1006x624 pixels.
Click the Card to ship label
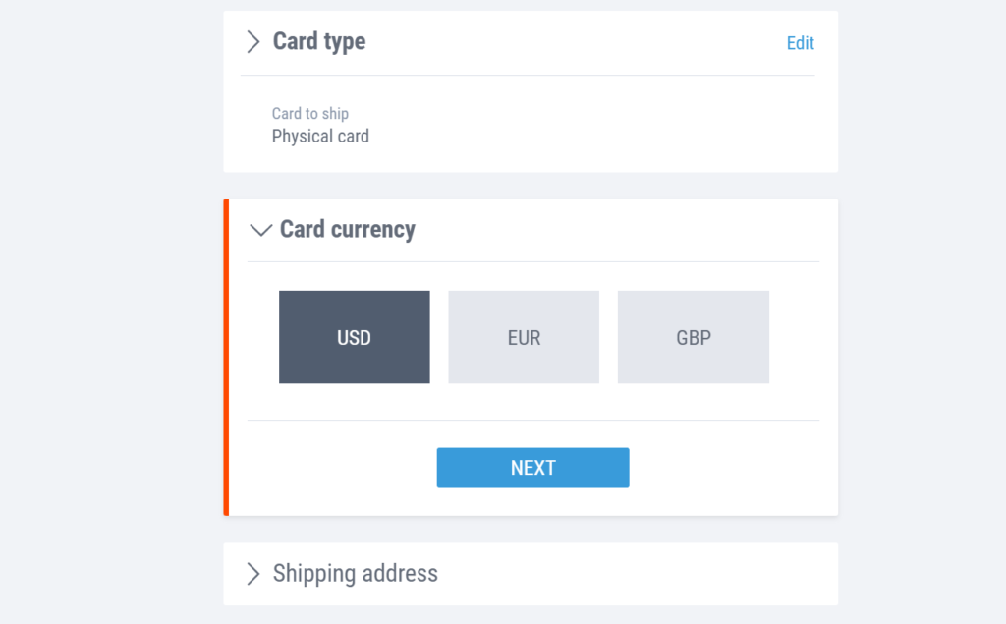310,113
